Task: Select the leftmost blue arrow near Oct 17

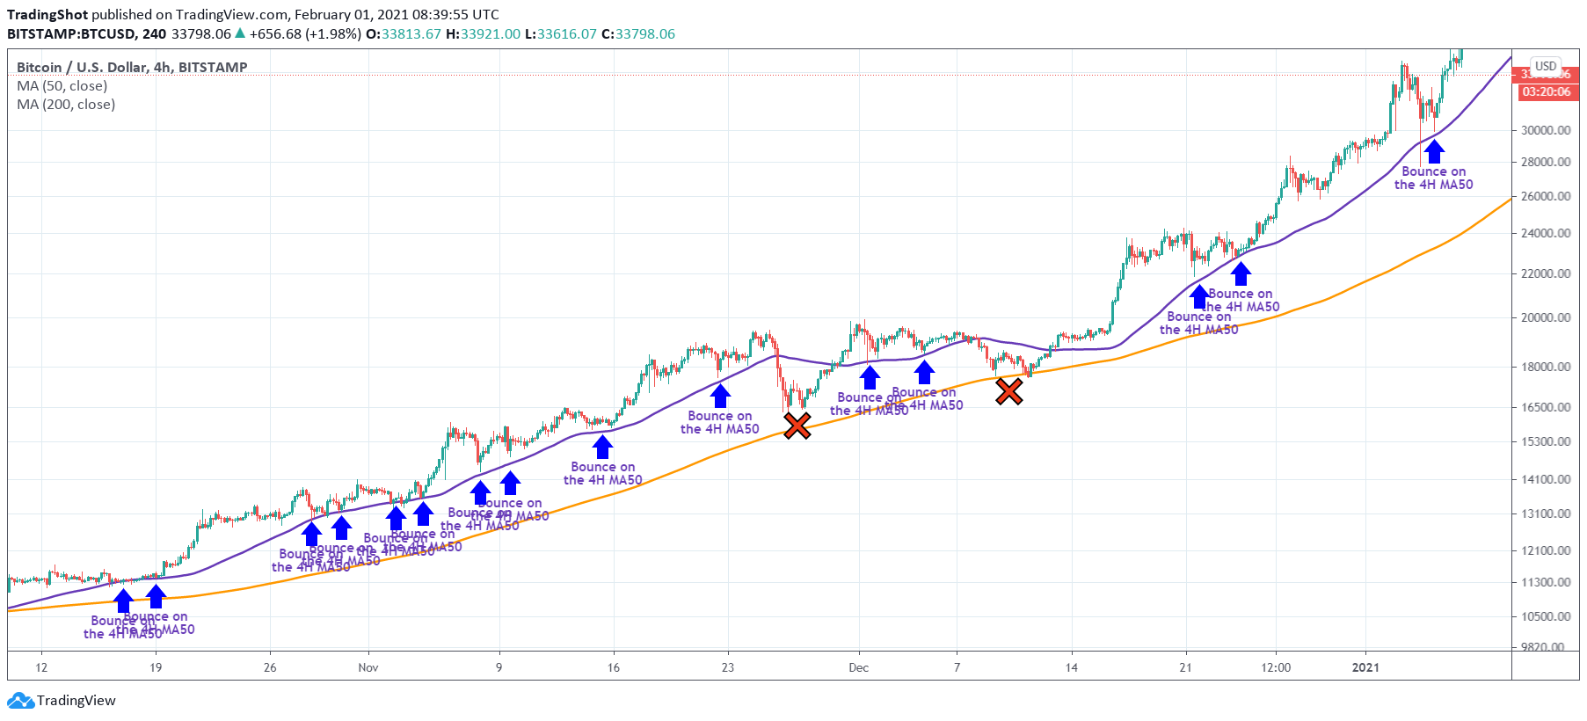Action: point(124,601)
